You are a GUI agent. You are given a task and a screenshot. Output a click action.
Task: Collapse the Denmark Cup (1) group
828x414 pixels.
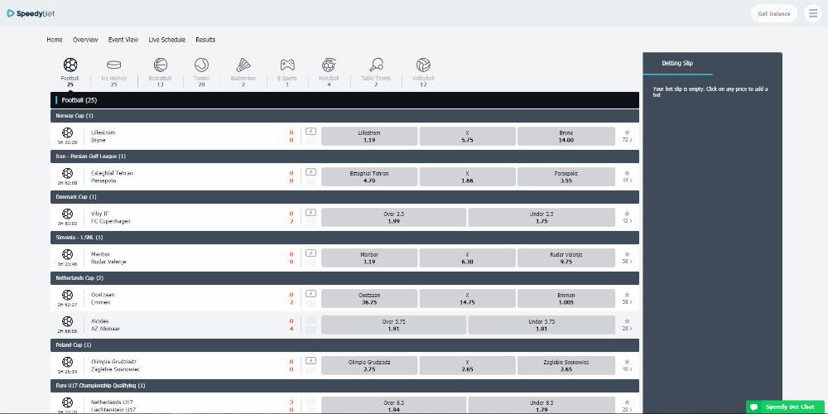click(344, 197)
